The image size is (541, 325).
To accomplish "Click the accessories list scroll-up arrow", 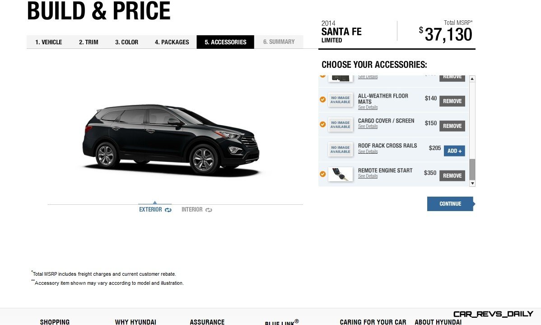I will point(472,79).
